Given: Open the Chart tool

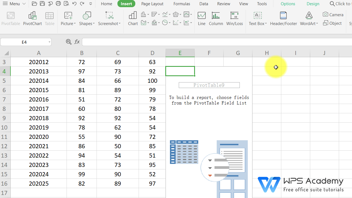Looking at the screenshot, I should (x=133, y=18).
